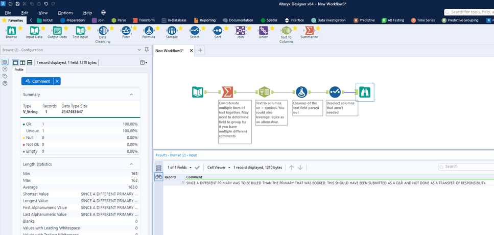The height and width of the screenshot is (235, 494).
Task: Select the Formula tool node in workflow
Action: (301, 92)
